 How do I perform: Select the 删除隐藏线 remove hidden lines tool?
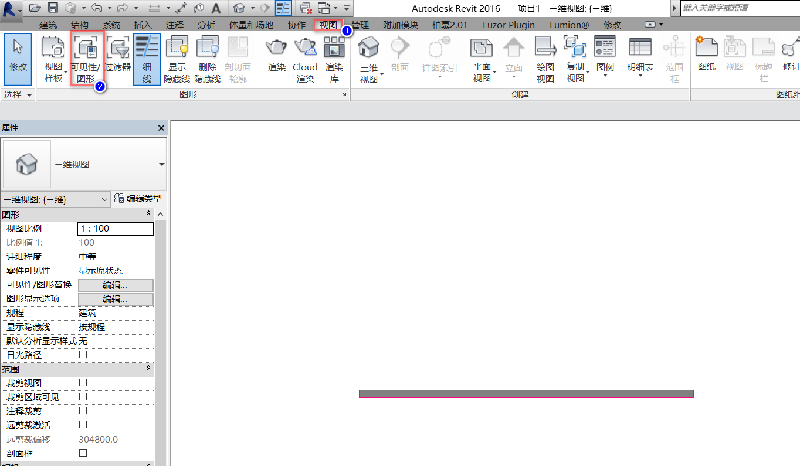(208, 59)
